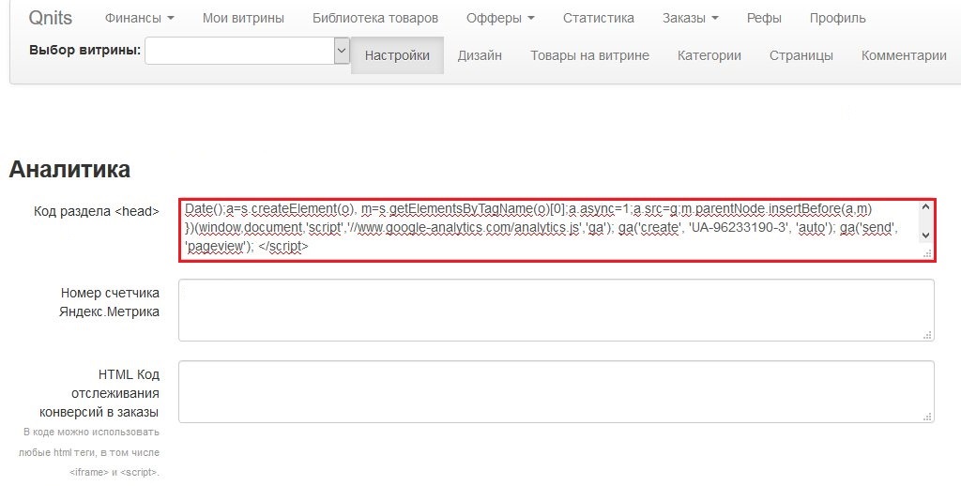This screenshot has height=486, width=961.
Task: Select the Настройки tab
Action: point(397,55)
